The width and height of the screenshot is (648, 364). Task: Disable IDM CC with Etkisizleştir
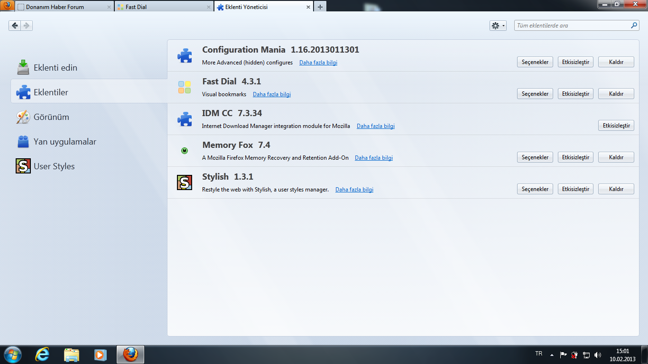tap(616, 126)
